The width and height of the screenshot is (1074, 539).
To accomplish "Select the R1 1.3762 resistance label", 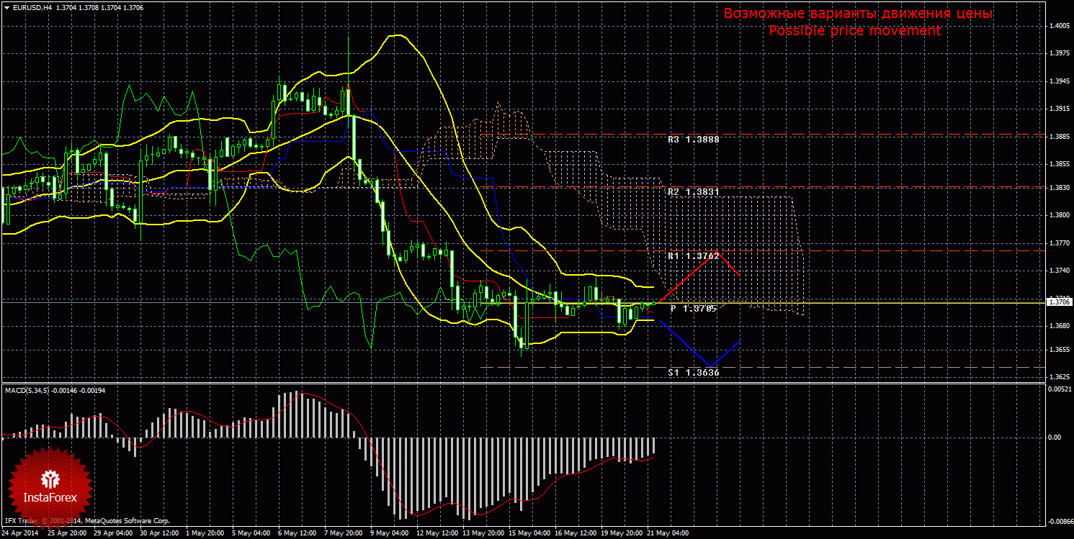I will [693, 255].
